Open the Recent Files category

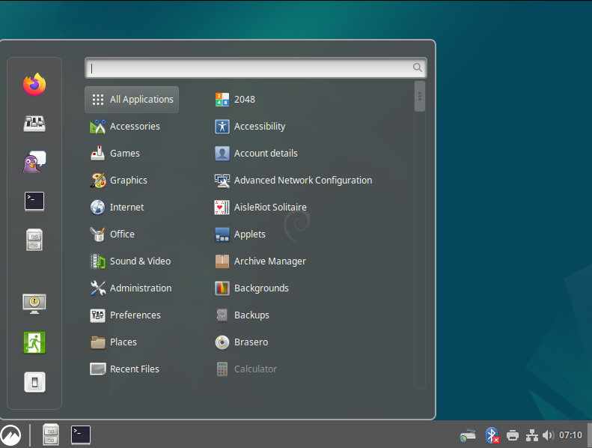coord(124,369)
